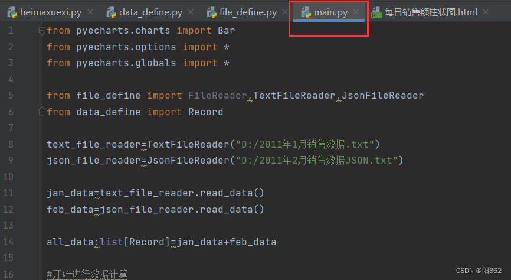The width and height of the screenshot is (511, 280).
Task: Click all_data on line 14
Action: click(x=70, y=242)
